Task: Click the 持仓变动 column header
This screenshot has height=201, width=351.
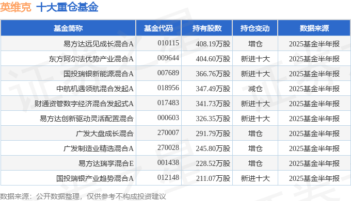Action: pyautogui.click(x=255, y=28)
